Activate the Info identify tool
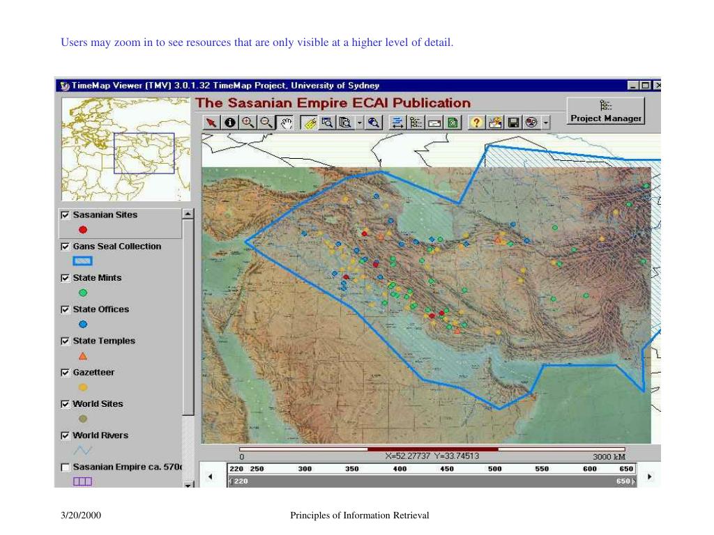Viewport: 714px width, 535px height. click(230, 123)
